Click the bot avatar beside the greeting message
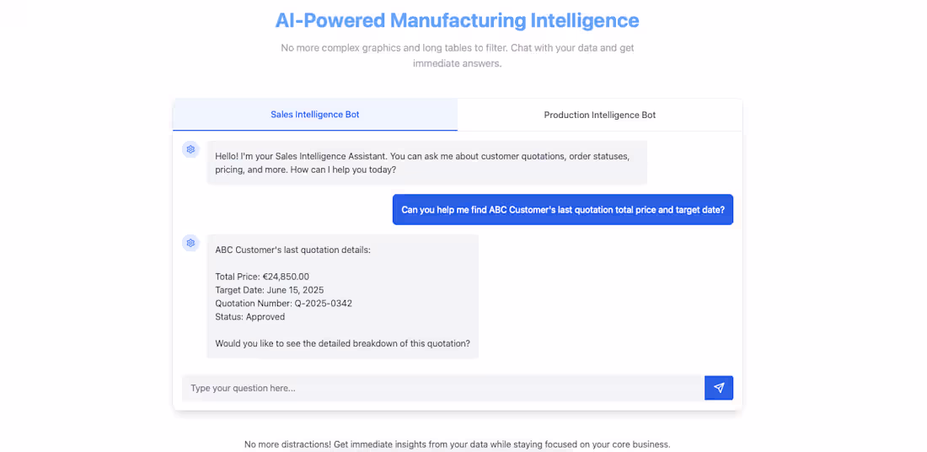The height and width of the screenshot is (452, 927). pyautogui.click(x=190, y=149)
